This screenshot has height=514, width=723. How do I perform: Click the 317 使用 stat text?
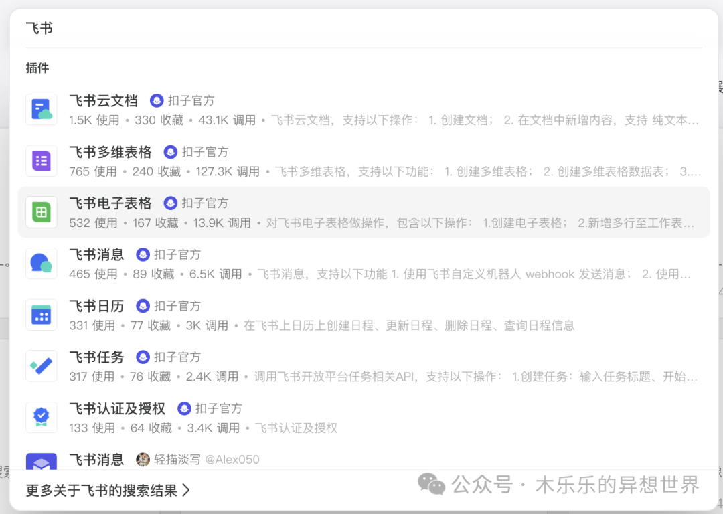click(x=92, y=377)
